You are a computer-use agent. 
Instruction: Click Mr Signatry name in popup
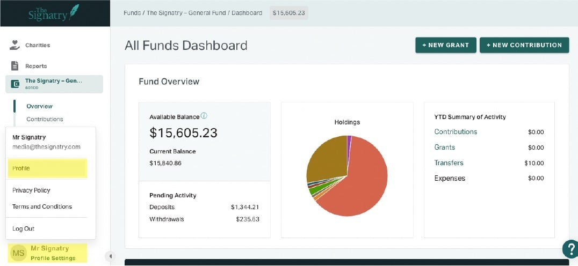(x=29, y=137)
